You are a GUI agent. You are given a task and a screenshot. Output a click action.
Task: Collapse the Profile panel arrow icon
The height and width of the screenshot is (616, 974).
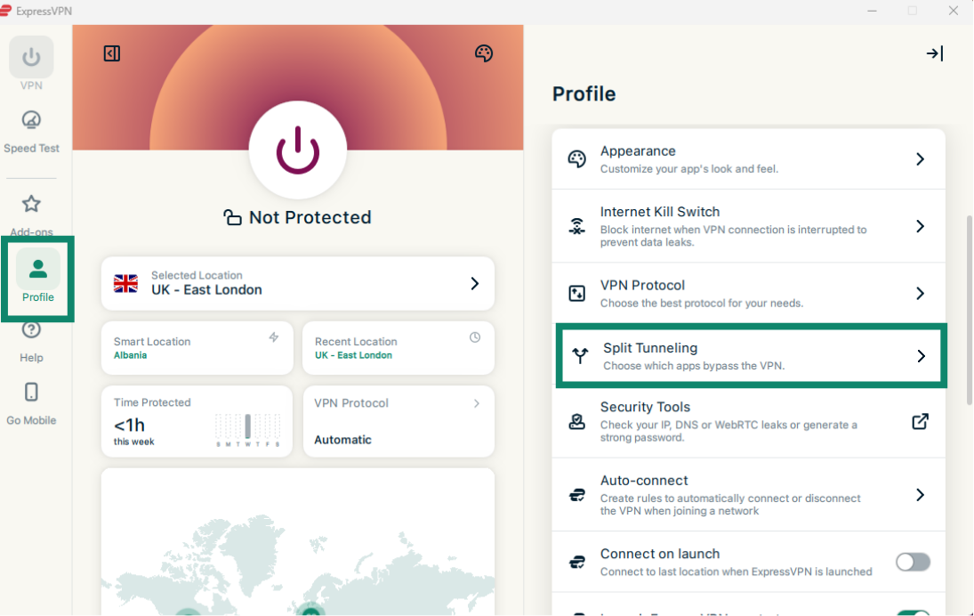934,53
